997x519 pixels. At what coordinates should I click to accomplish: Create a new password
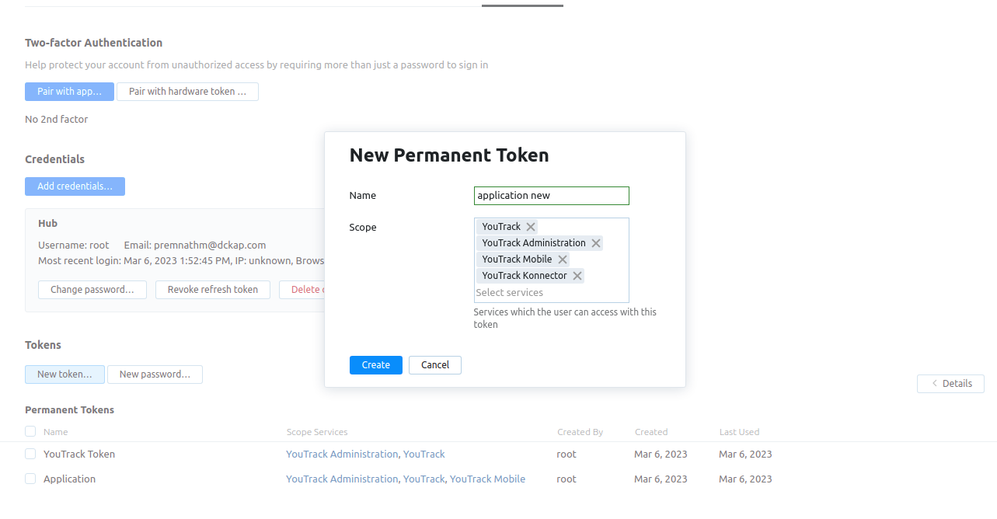155,374
